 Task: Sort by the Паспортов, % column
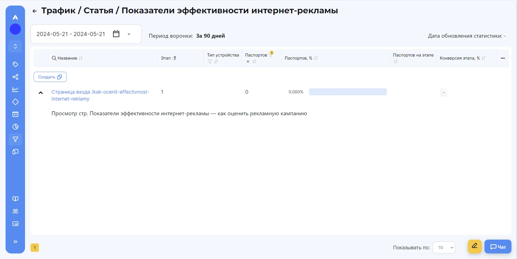pyautogui.click(x=316, y=58)
